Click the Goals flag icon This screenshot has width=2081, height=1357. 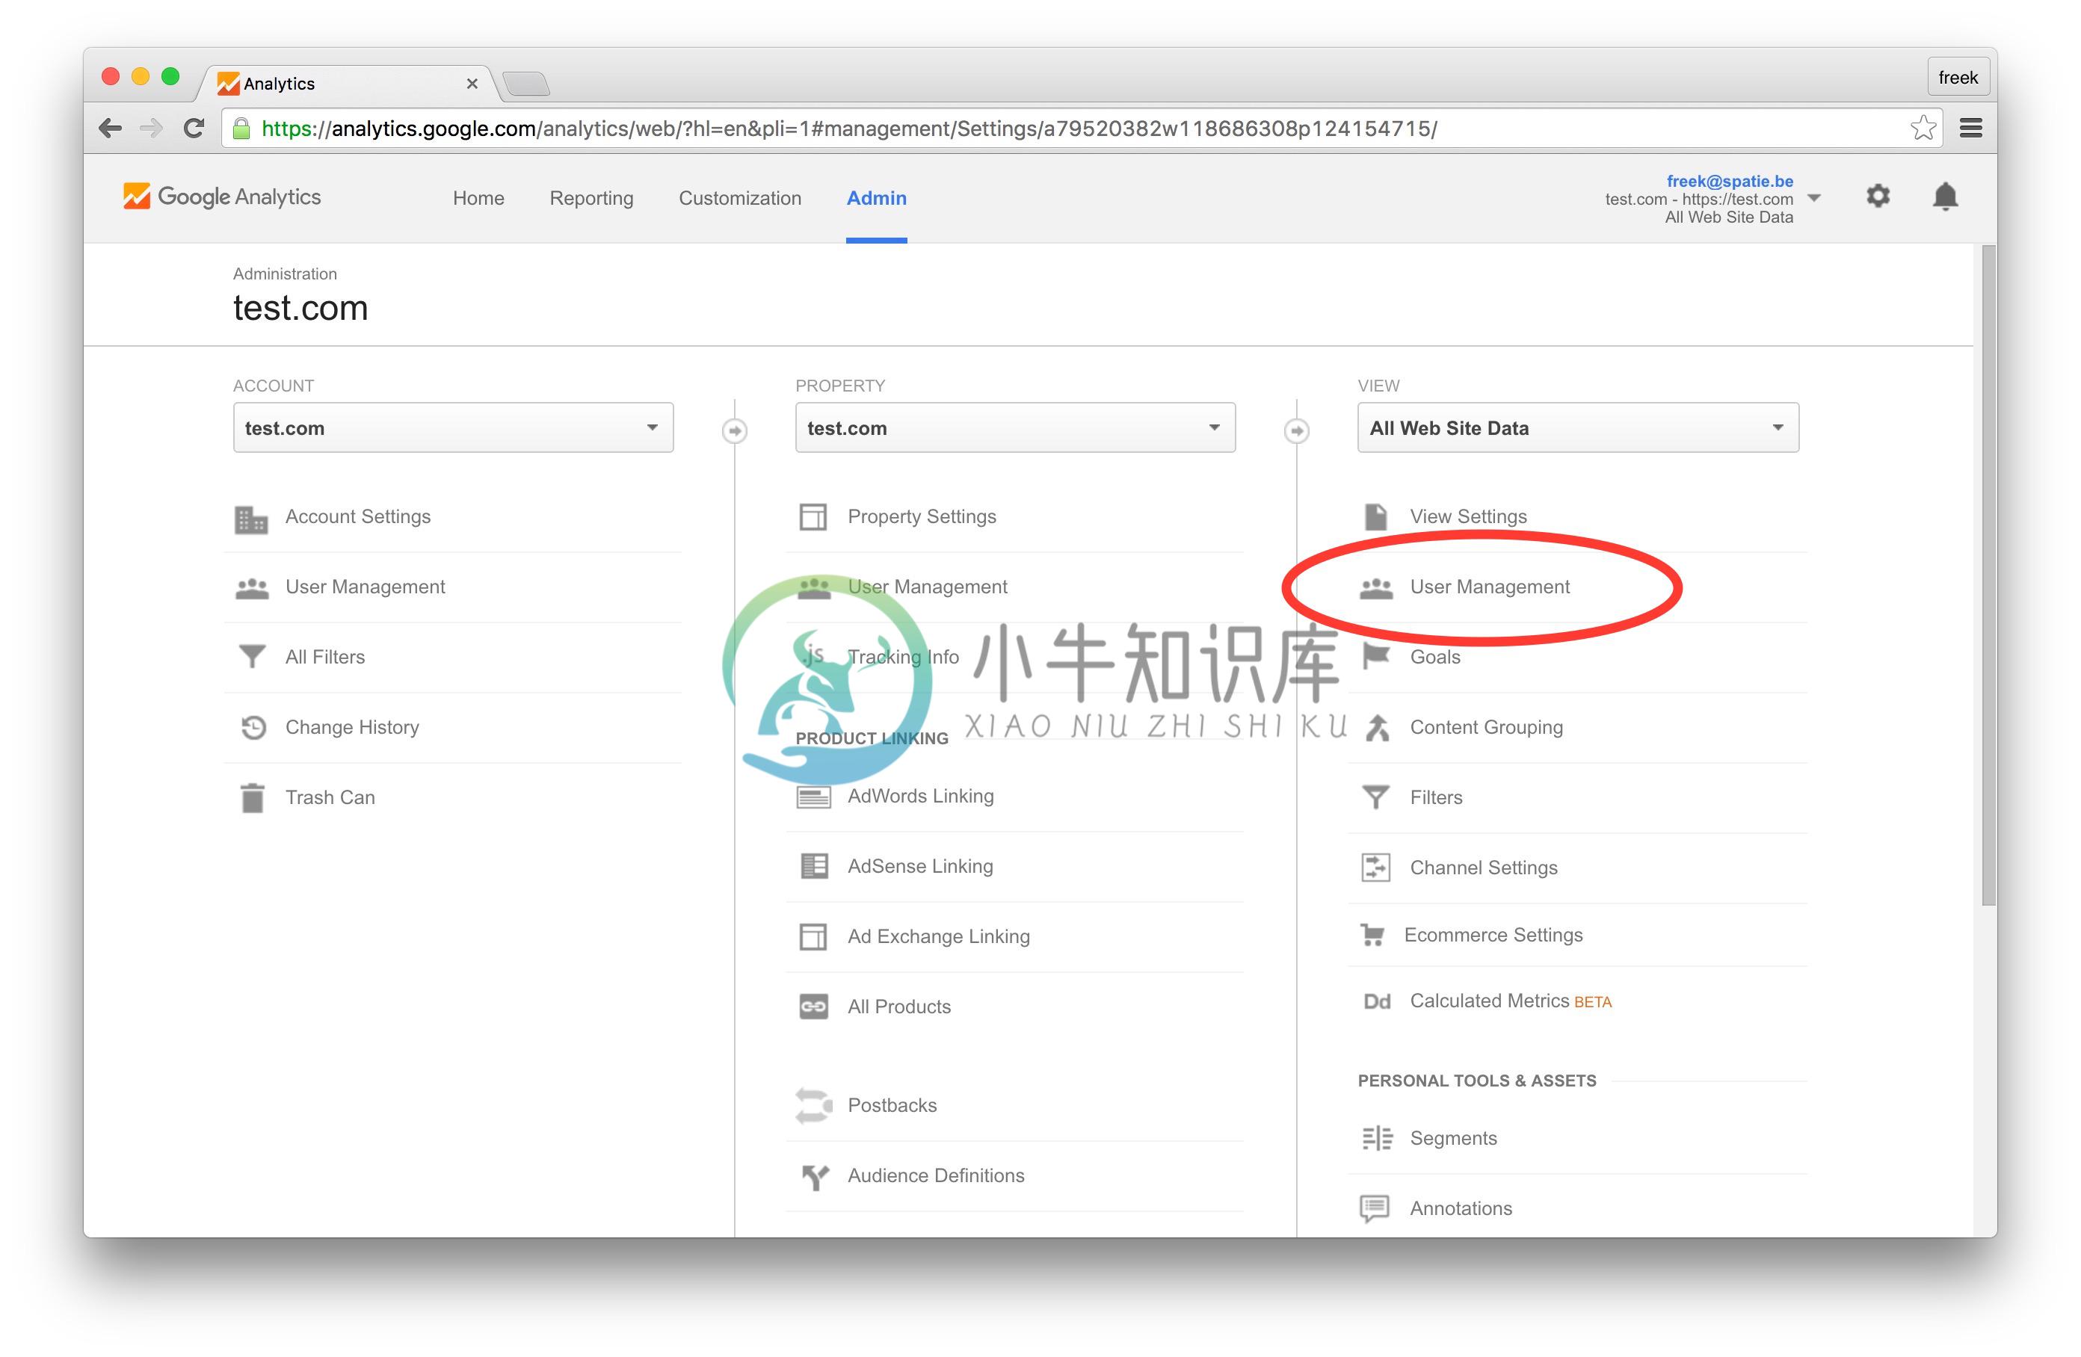click(x=1376, y=656)
